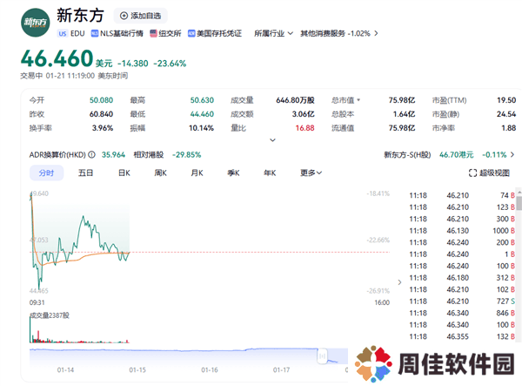Click the 市盈(TTM) value 19.50
The width and height of the screenshot is (522, 386).
coord(506,100)
